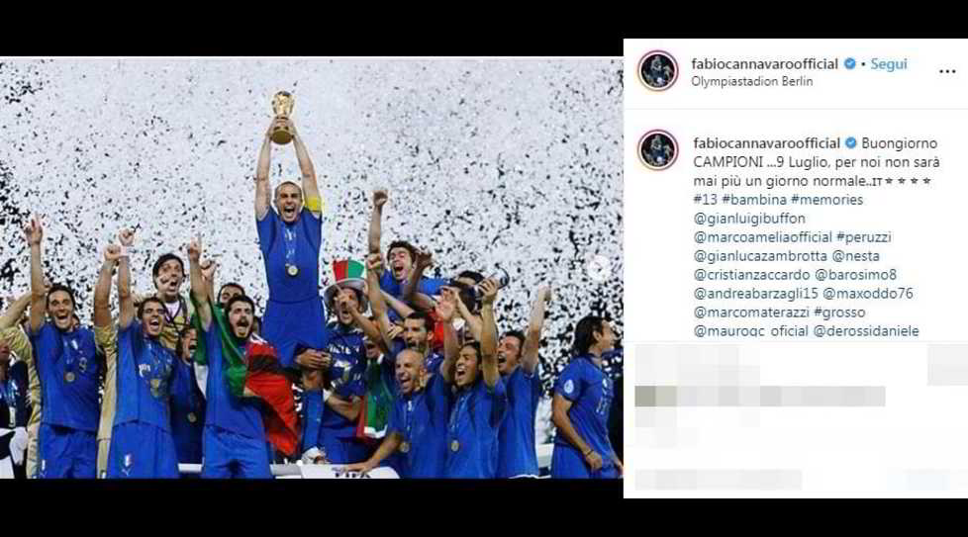
Task: Open Olympiastadion Berlin location page
Action: pyautogui.click(x=752, y=81)
